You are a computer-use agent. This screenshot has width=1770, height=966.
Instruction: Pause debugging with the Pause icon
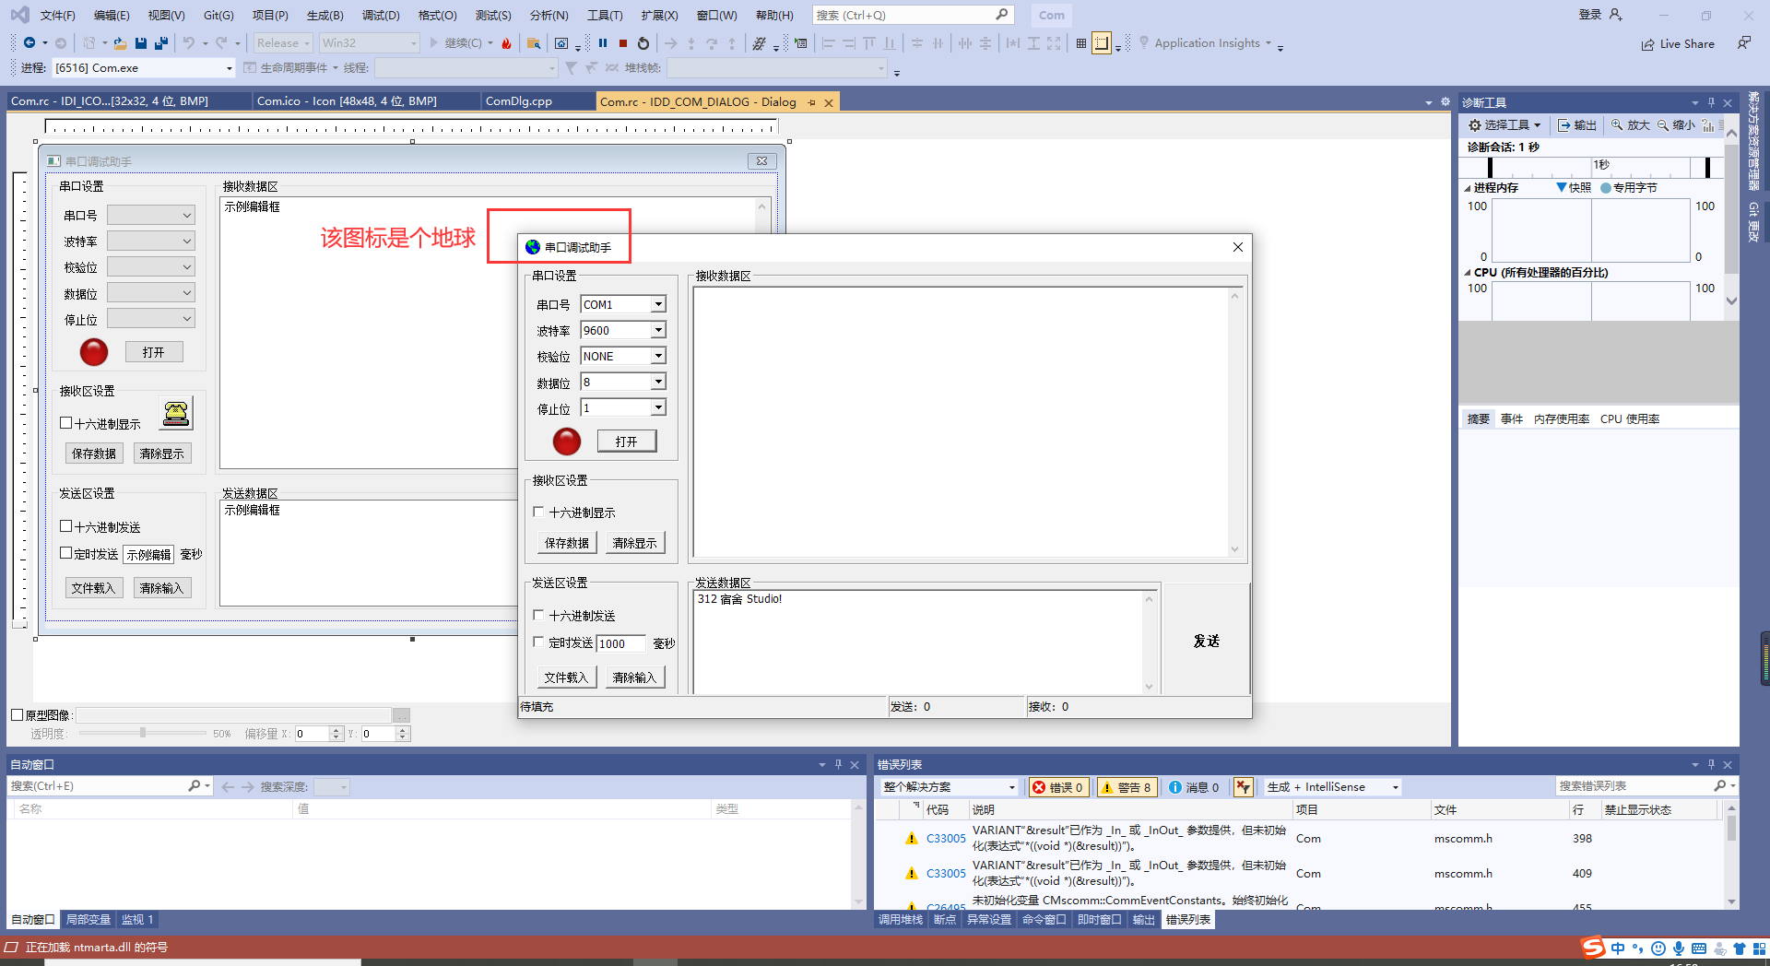coord(604,42)
